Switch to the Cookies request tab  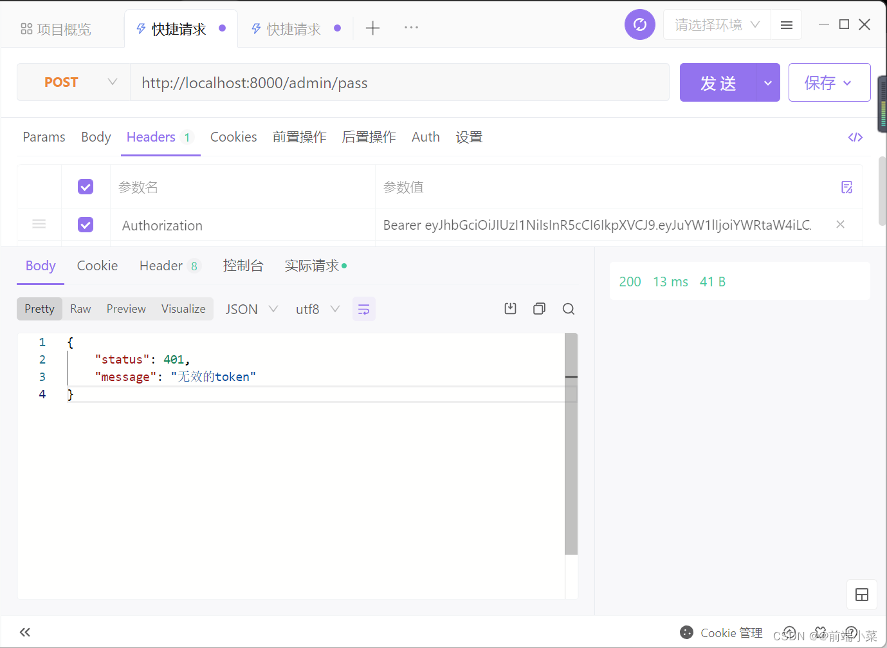click(x=233, y=136)
